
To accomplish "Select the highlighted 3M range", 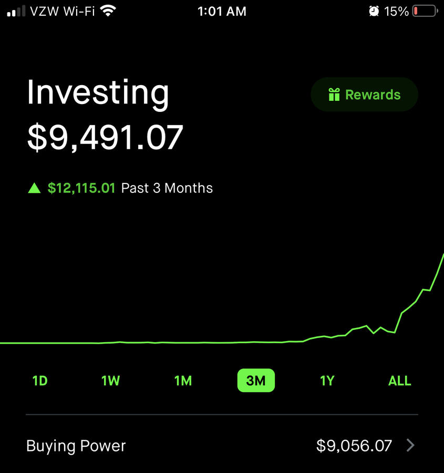I will [256, 381].
